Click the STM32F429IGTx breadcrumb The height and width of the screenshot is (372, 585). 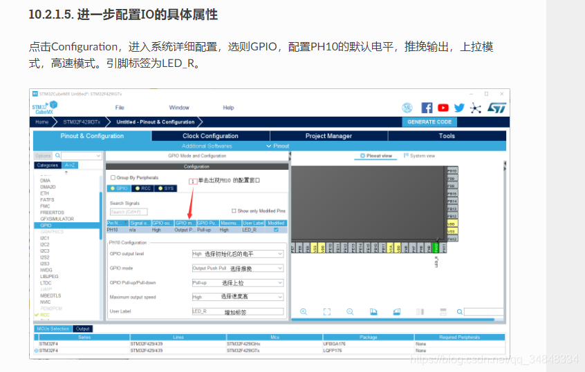[x=82, y=121]
